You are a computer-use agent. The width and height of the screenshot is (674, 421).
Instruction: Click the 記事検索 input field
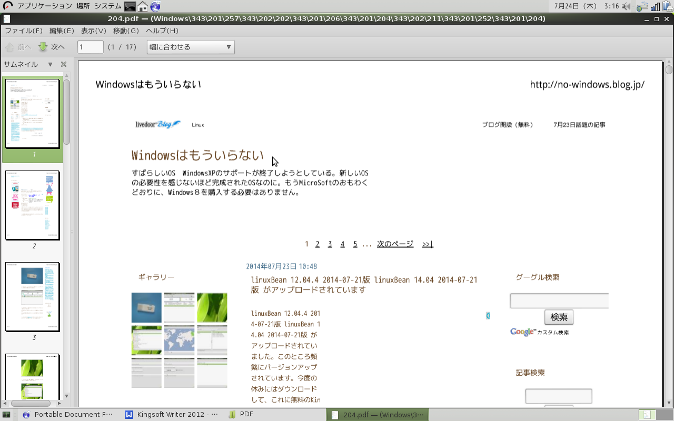559,396
